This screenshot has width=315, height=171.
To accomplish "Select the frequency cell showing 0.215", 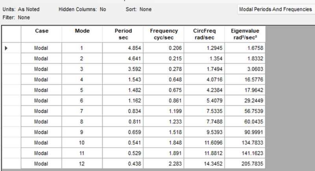I will 164,59.
